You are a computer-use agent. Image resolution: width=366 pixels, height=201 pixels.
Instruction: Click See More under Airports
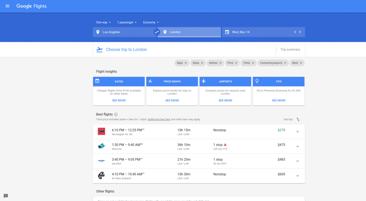click(x=225, y=101)
